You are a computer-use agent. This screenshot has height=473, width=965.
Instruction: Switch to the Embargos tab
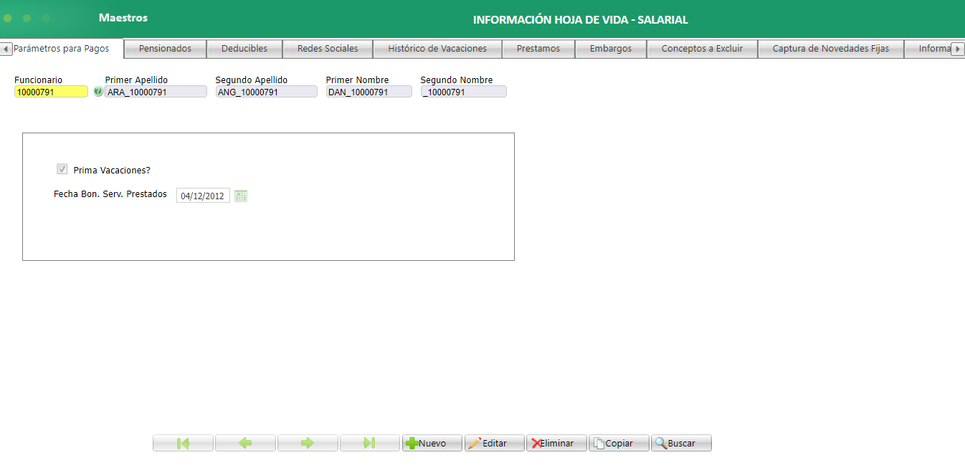[611, 49]
